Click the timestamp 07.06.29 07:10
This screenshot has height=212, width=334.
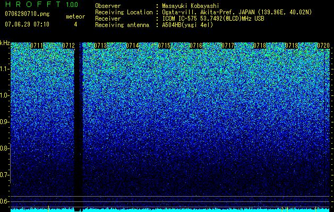27,24
